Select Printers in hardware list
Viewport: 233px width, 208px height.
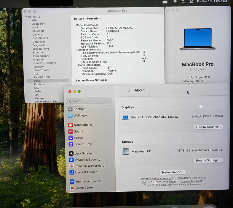(x=39, y=84)
